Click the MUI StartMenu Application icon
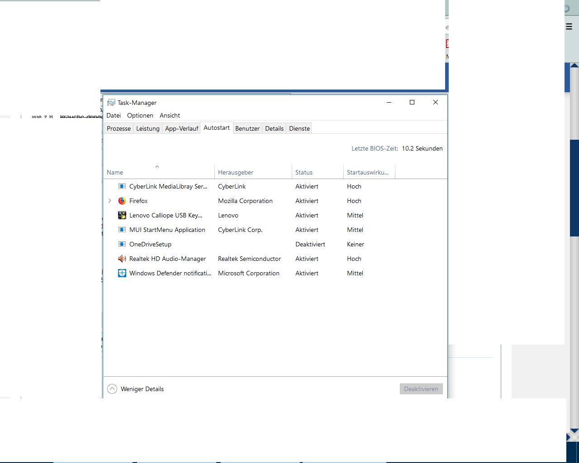The image size is (579, 463). (x=122, y=230)
